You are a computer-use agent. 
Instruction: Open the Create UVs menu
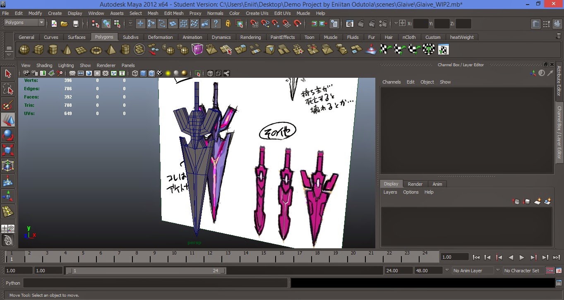[257, 13]
